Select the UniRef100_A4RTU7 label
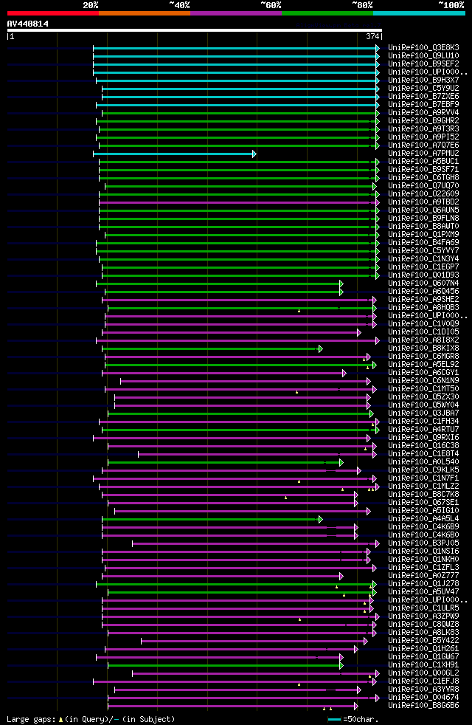The image size is (472, 725). pos(423,430)
